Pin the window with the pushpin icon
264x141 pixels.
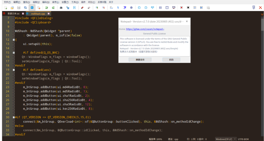pyautogui.click(x=254, y=7)
